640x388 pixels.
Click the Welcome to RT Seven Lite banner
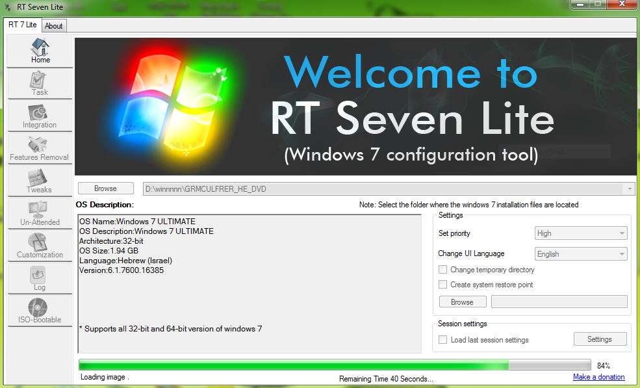pos(355,107)
